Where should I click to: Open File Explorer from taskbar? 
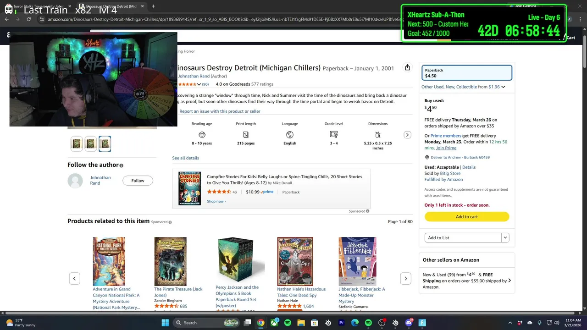pyautogui.click(x=301, y=323)
